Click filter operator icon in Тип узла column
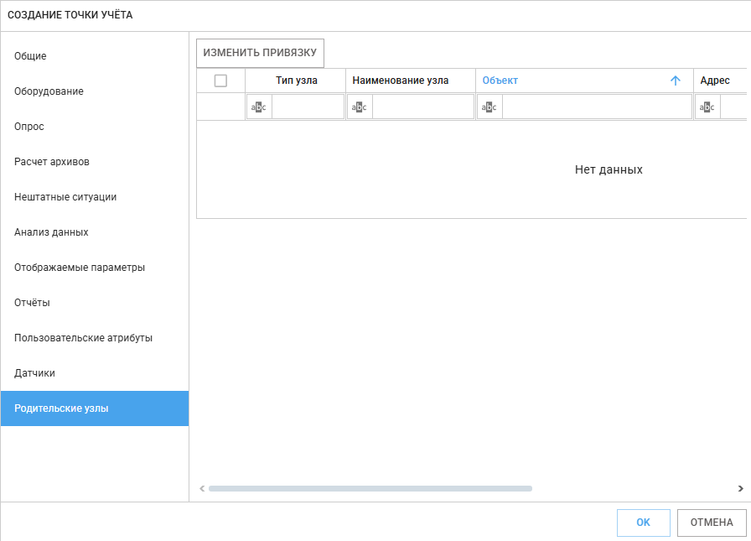The height and width of the screenshot is (541, 751). 259,107
